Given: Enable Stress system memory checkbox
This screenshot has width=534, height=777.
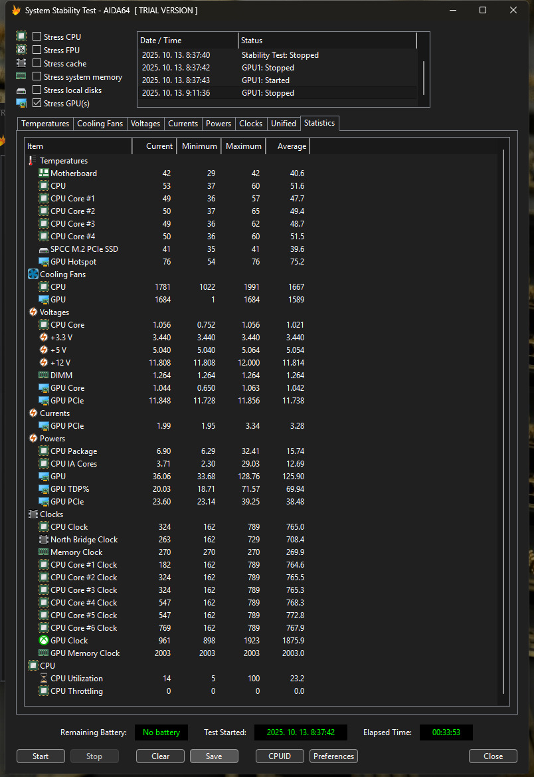Looking at the screenshot, I should [37, 76].
